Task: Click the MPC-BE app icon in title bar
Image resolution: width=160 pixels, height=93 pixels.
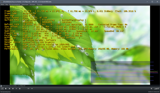Action: pos(2,2)
